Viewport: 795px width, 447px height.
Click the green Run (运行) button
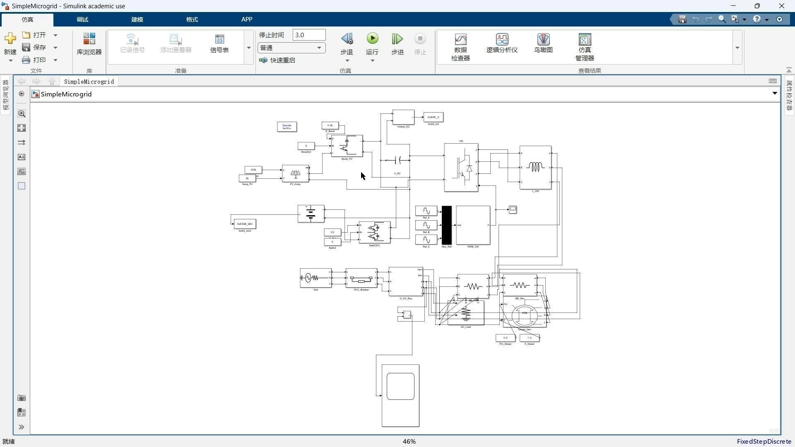(x=372, y=39)
